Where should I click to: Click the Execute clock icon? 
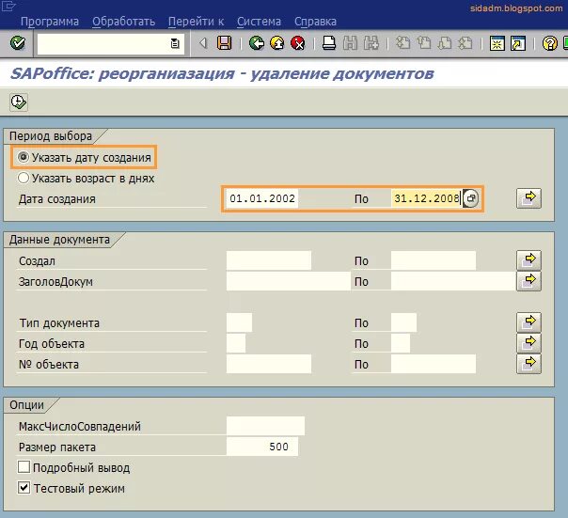tap(19, 102)
